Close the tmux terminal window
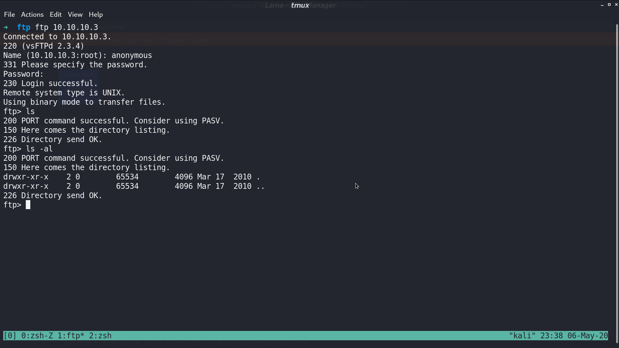This screenshot has height=348, width=619. [x=616, y=5]
